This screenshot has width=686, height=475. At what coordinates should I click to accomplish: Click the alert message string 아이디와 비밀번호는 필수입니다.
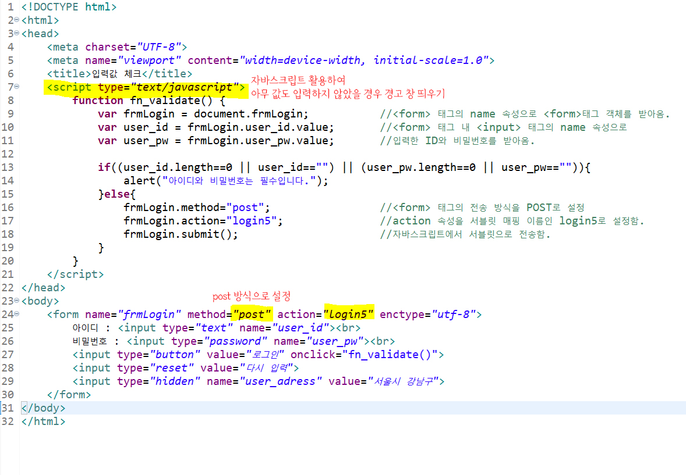(x=239, y=181)
